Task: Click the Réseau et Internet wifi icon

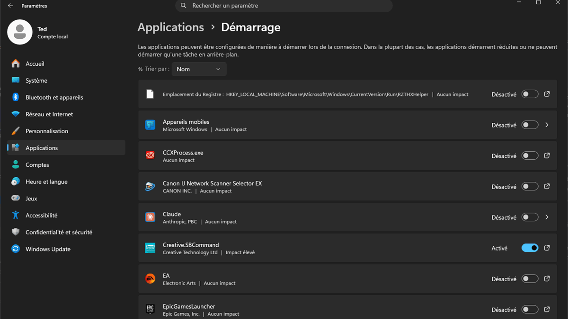Action: [x=16, y=114]
